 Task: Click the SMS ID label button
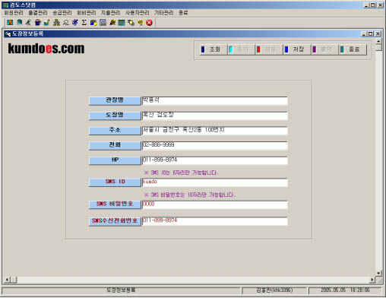(x=115, y=182)
